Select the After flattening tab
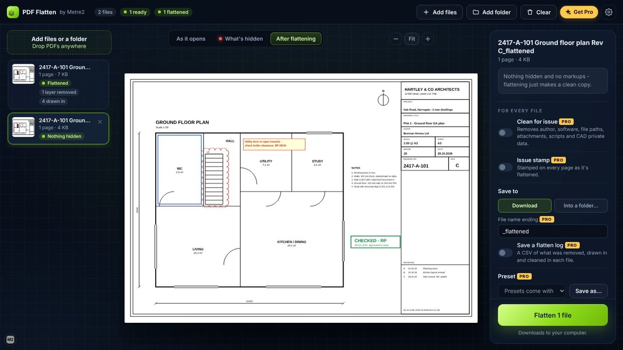This screenshot has width=623, height=350. 296,39
